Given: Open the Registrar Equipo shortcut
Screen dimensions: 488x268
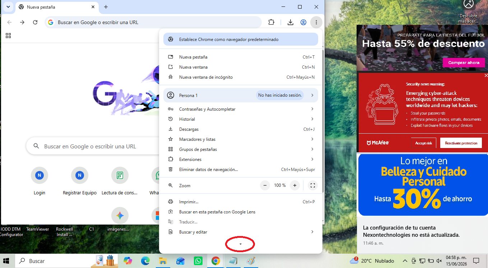Looking at the screenshot, I should click(80, 181).
